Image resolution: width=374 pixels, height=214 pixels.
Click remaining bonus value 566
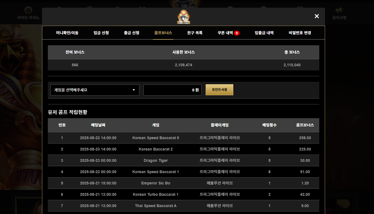pos(75,65)
